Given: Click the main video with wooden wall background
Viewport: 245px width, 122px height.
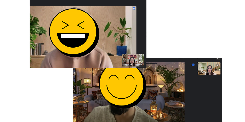Looking at the screenshot, I should click(x=83, y=37).
